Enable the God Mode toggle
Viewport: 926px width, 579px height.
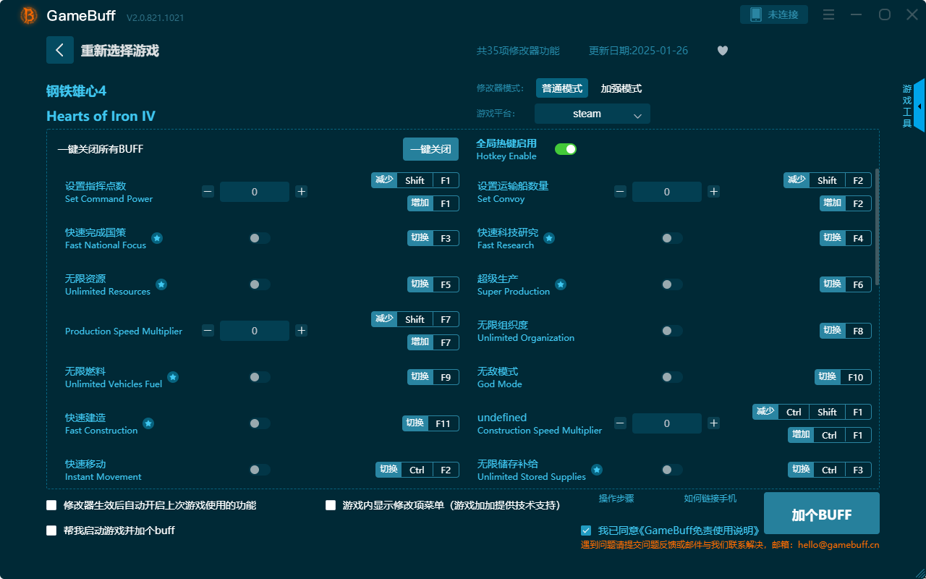point(671,377)
